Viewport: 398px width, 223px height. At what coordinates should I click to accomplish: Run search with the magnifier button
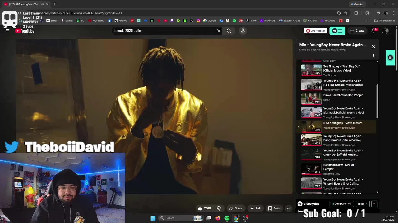tap(229, 31)
